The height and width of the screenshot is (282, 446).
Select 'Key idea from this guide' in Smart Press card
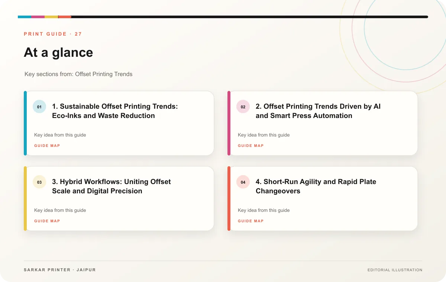pos(264,135)
